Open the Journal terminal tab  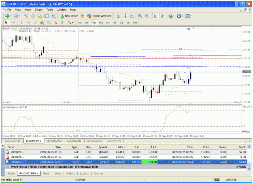click(x=98, y=173)
